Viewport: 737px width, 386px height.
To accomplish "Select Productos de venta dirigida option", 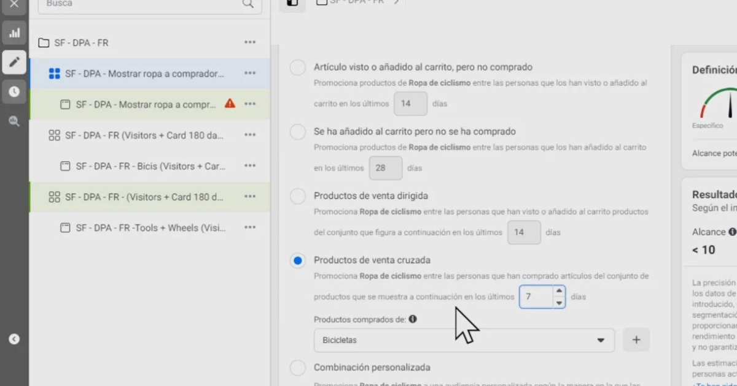I will click(298, 196).
